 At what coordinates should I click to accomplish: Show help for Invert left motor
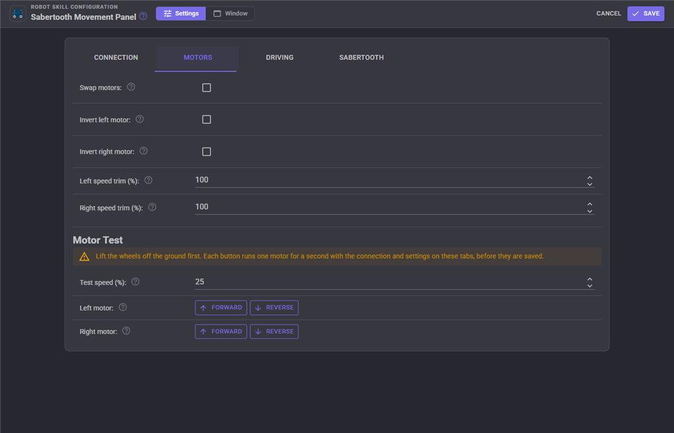click(140, 119)
